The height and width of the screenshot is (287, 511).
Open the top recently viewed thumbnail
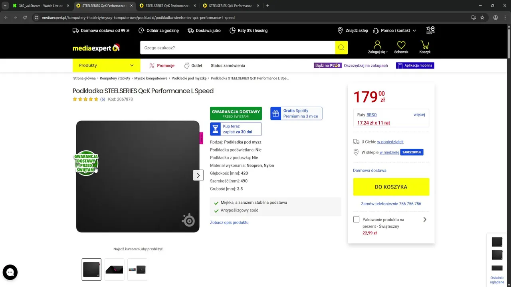click(x=497, y=242)
